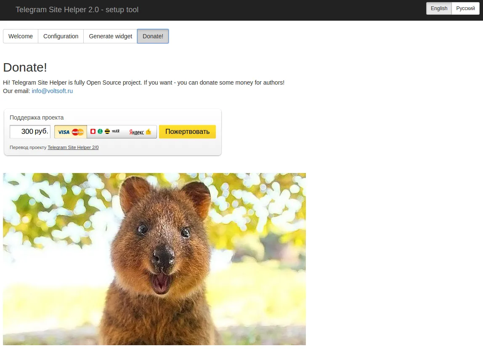Open the Welcome tab
Viewport: 483px width, 349px height.
(21, 36)
